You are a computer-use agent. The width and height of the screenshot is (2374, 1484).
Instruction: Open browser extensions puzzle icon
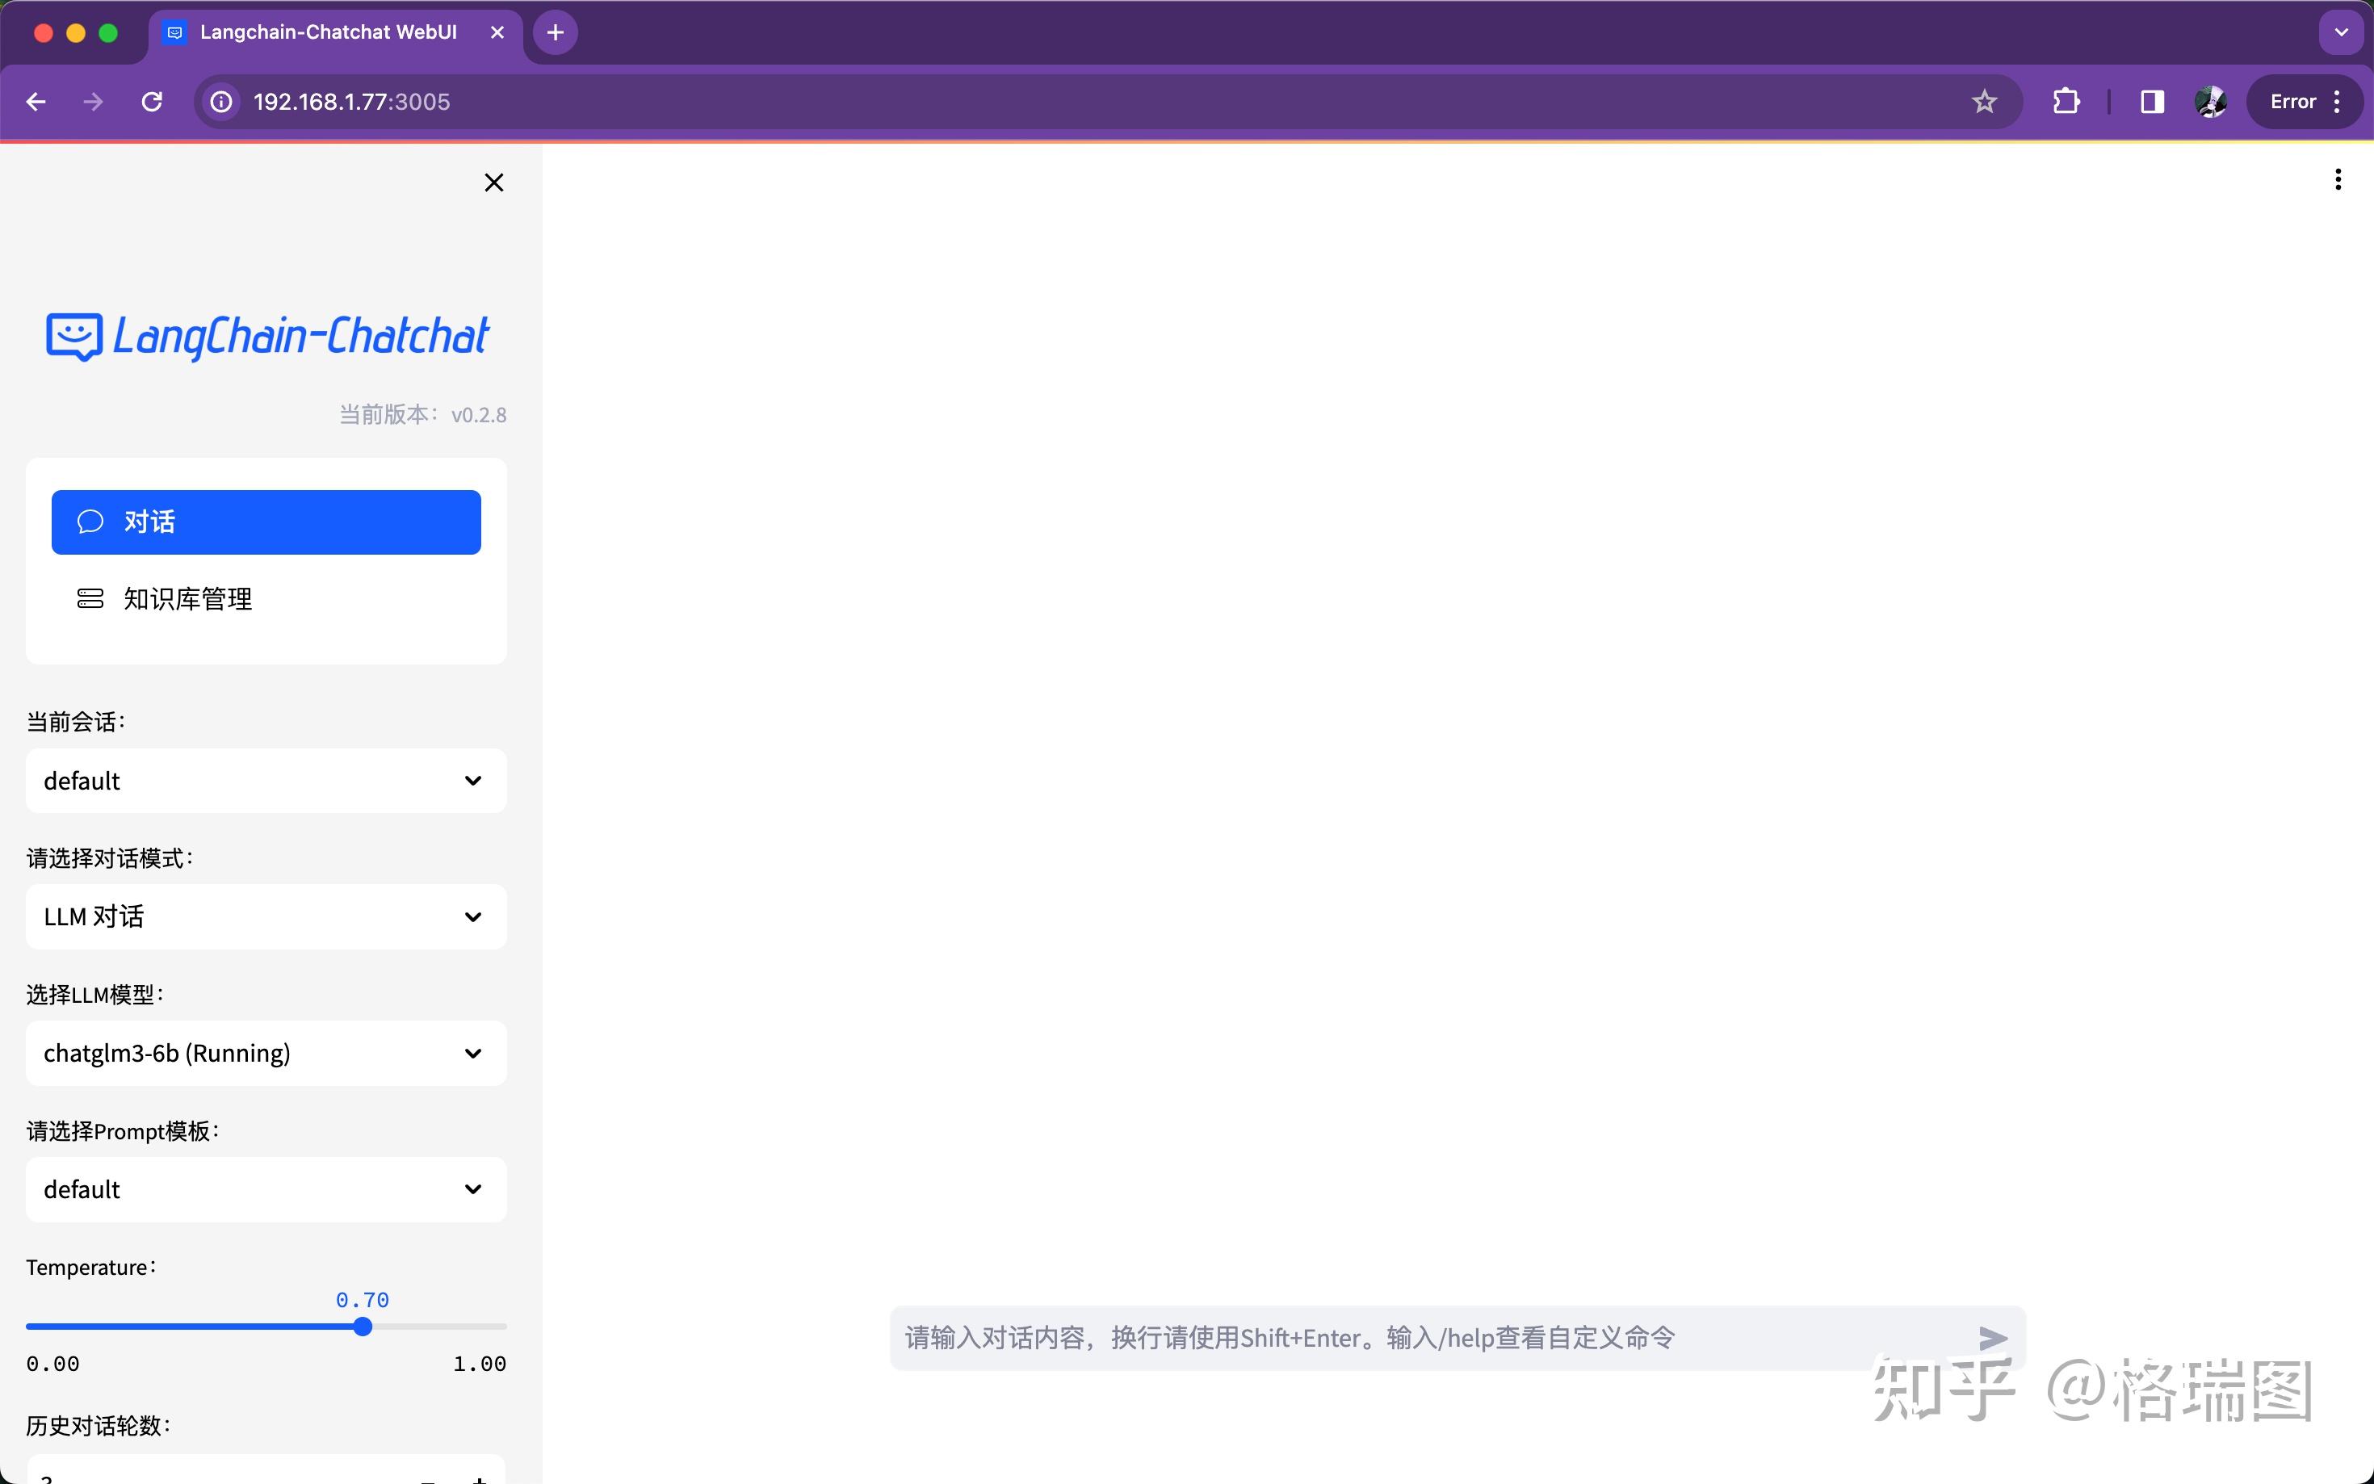pyautogui.click(x=2066, y=102)
